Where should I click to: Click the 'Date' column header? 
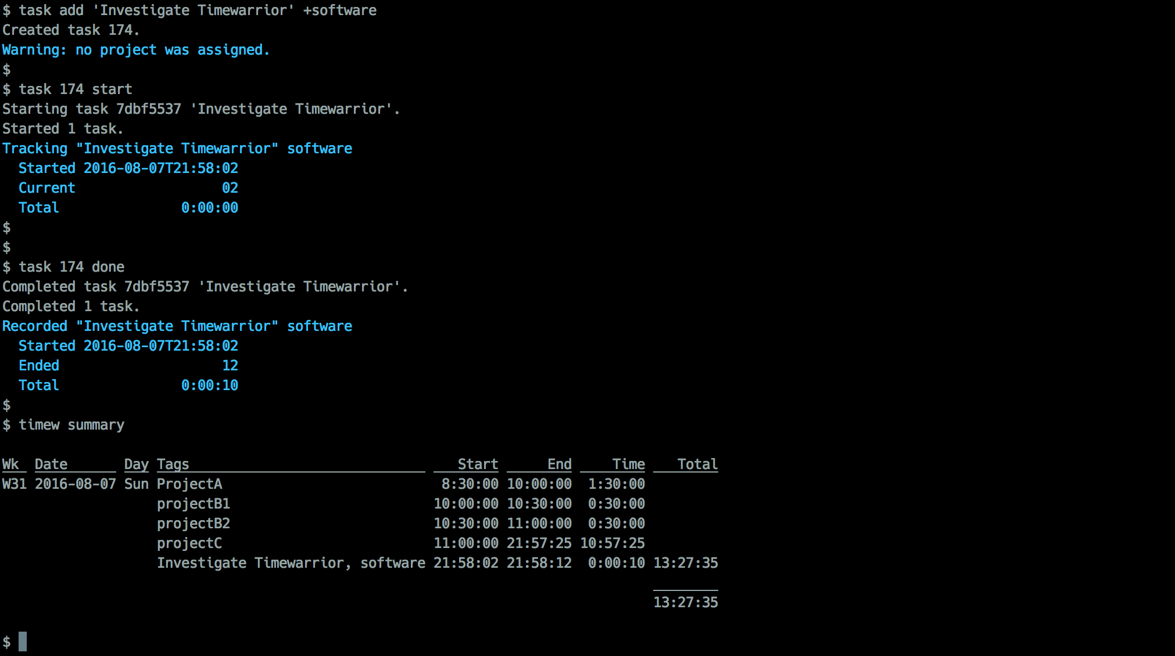(x=51, y=464)
